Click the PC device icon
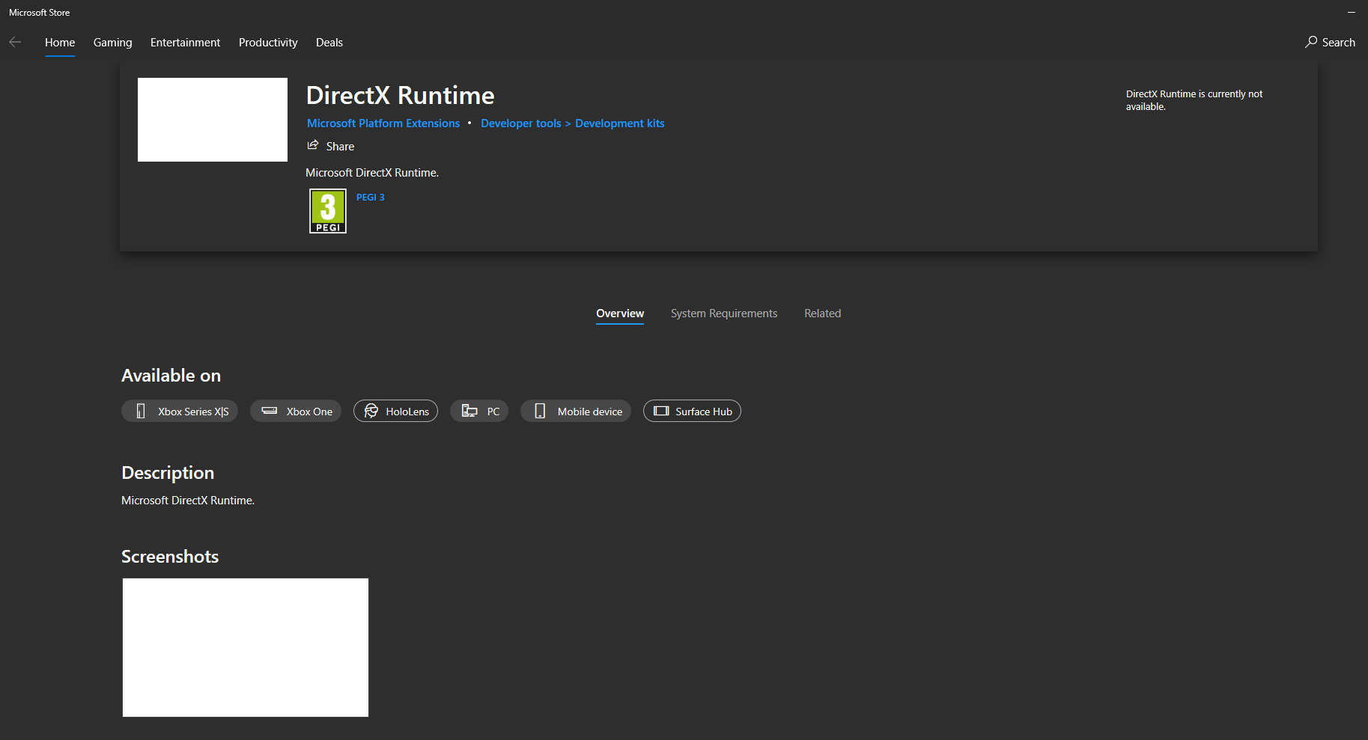Image resolution: width=1368 pixels, height=740 pixels. coord(469,411)
